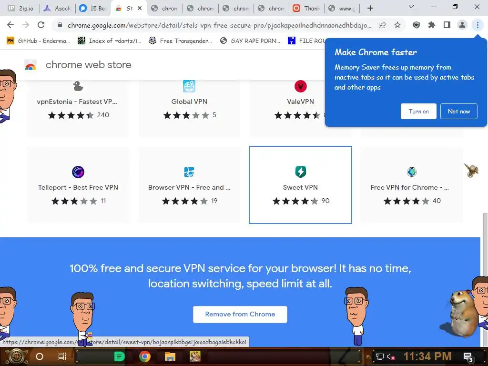Click the muted volume tray icon
Viewport: 488px width, 366px height.
click(391, 356)
